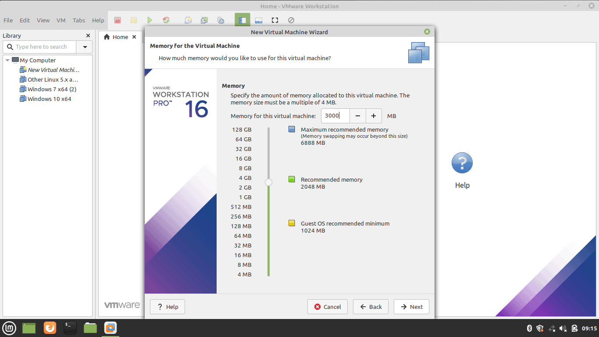
Task: Click the 512 MB label on memory scale
Action: (x=241, y=207)
